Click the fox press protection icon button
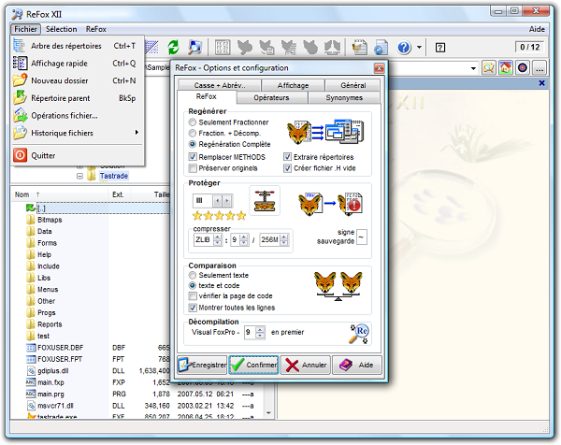Viewport: 561px width, 445px height. 265,201
